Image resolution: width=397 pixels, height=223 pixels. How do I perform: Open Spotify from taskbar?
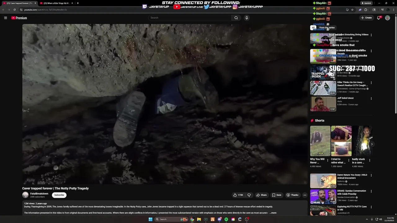pyautogui.click(x=226, y=219)
